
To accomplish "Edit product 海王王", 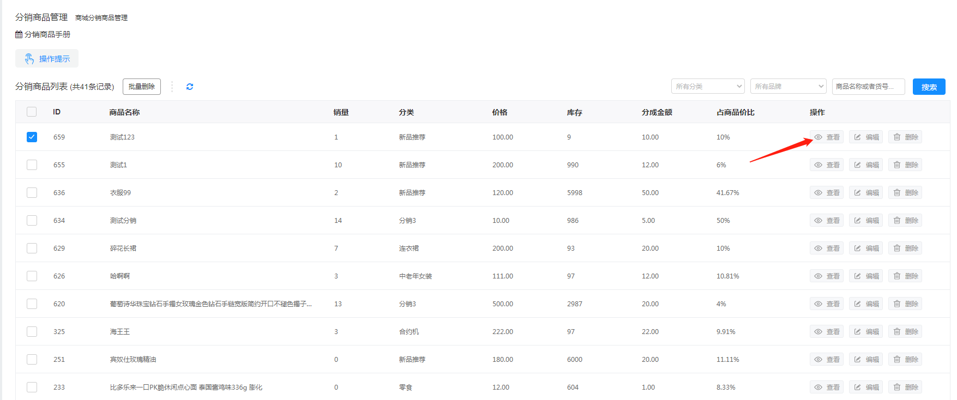I will tap(866, 331).
